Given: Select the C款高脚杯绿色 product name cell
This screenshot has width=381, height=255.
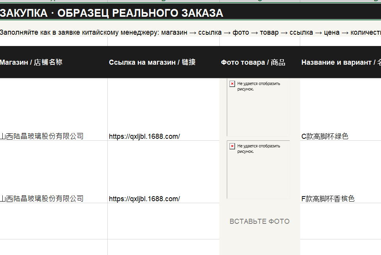Looking at the screenshot, I should pos(341,110).
